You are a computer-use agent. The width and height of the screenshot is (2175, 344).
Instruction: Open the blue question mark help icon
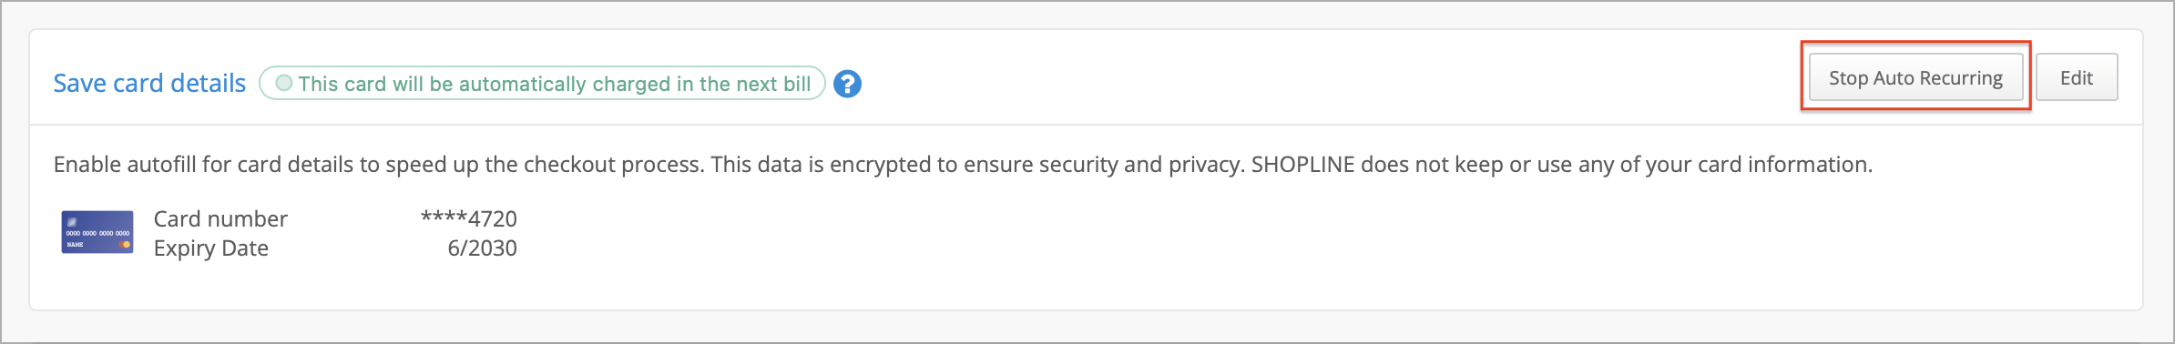(x=847, y=84)
